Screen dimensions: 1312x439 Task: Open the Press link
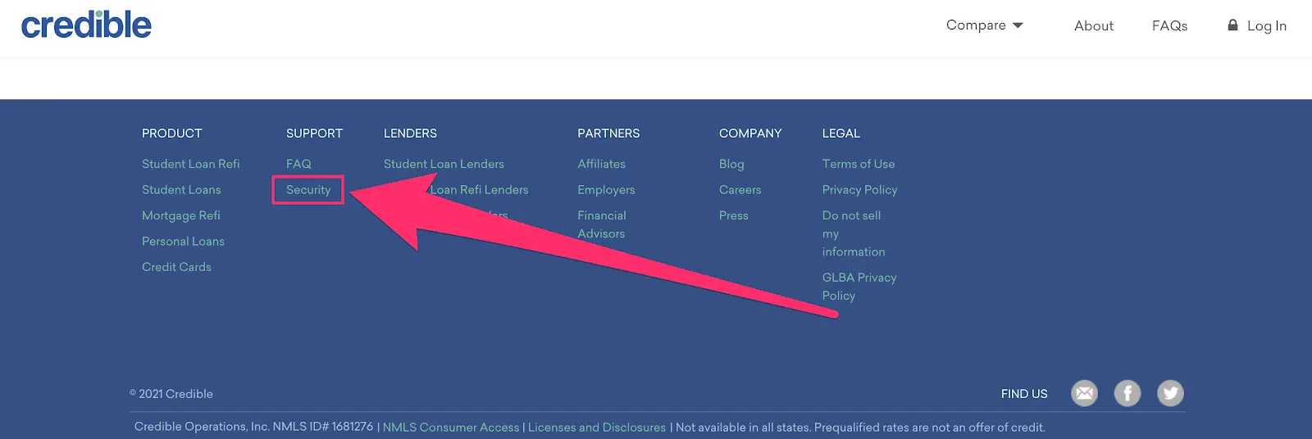(734, 215)
